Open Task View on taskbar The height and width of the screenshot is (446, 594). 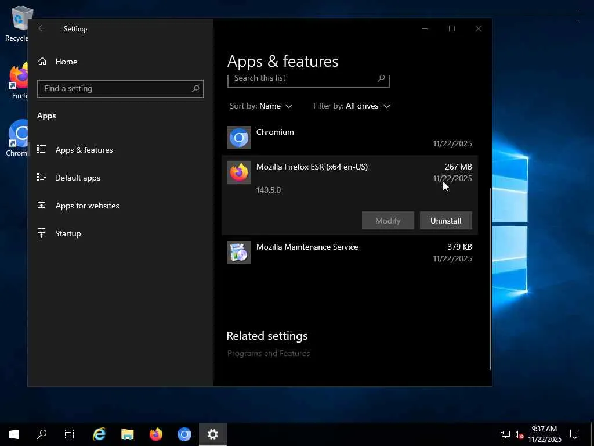(x=70, y=434)
